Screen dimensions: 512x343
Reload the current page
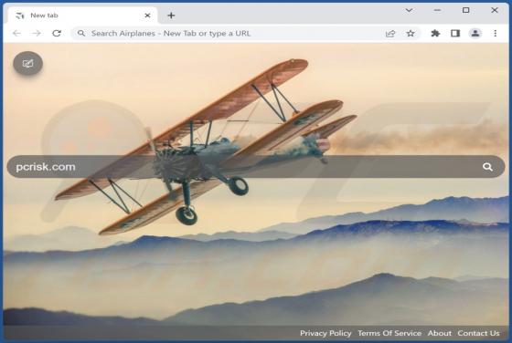coord(57,33)
